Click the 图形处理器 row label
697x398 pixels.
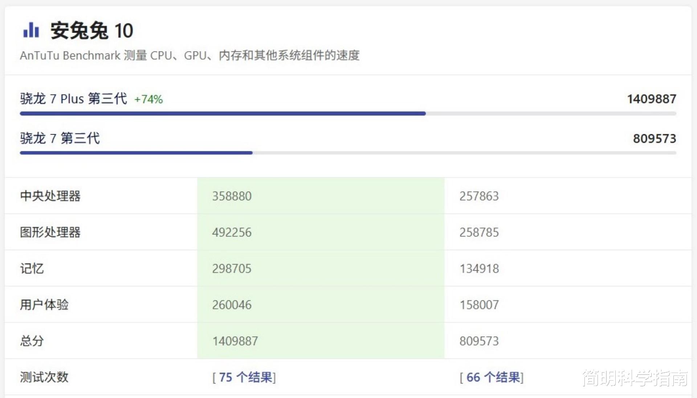[50, 232]
